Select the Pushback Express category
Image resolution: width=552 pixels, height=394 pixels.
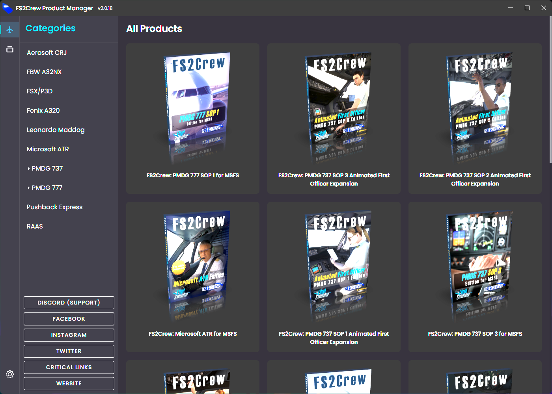coord(54,207)
